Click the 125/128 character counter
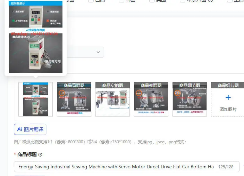Screen dimensions: 244x176 pyautogui.click(x=226, y=167)
